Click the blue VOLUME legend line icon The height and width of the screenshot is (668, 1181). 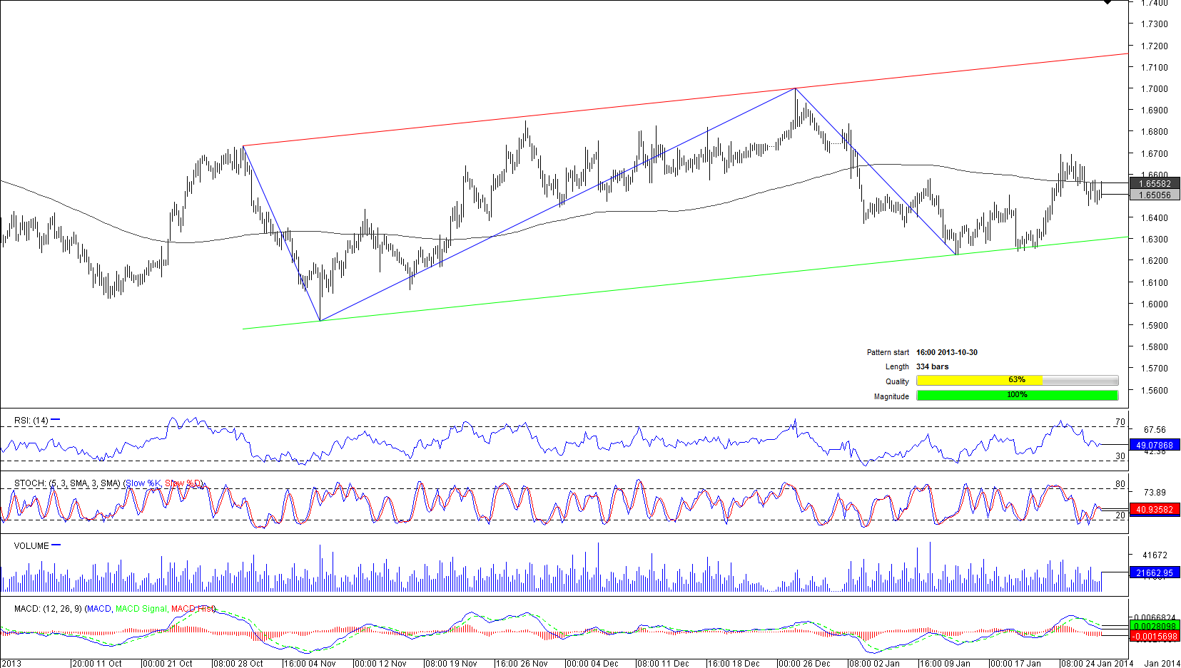pyautogui.click(x=56, y=545)
